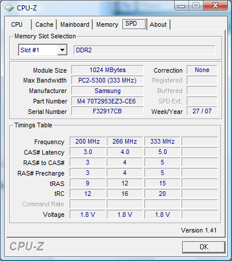Screen dimensions: 232x261
Task: Switch to the Mainboard tab
Action: [x=75, y=24]
